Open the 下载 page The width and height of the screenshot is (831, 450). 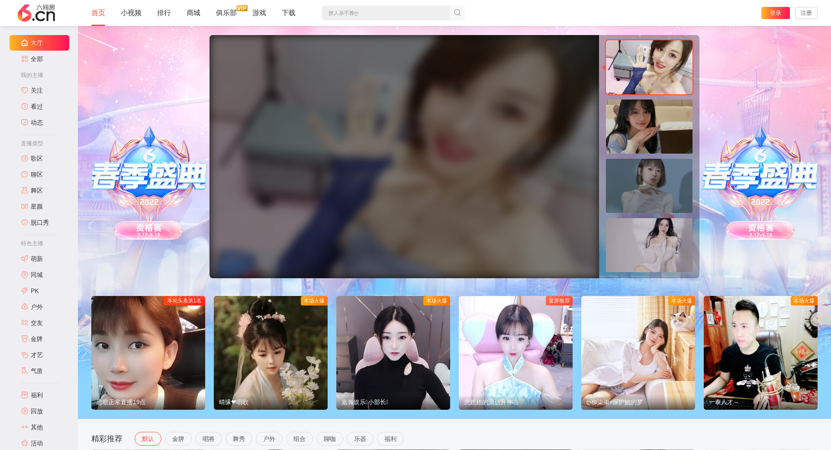[x=289, y=13]
